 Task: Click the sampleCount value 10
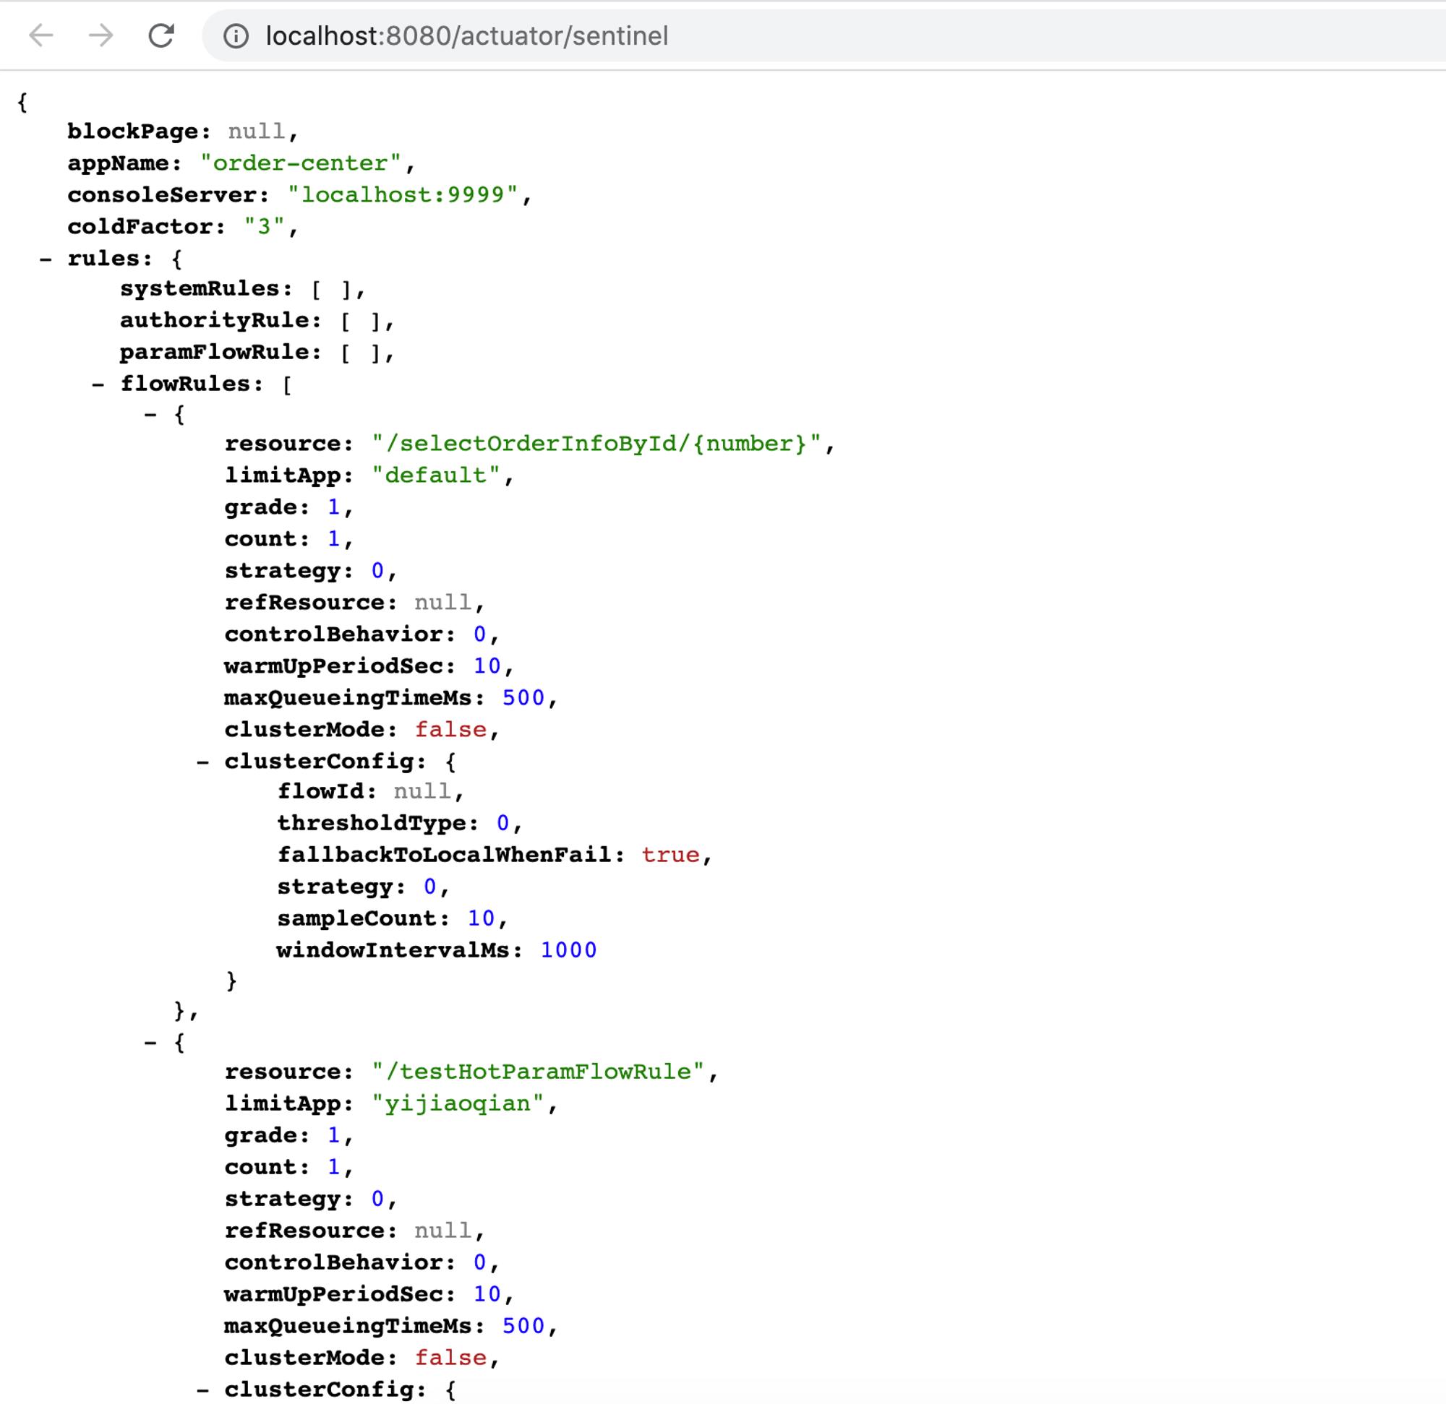(481, 918)
